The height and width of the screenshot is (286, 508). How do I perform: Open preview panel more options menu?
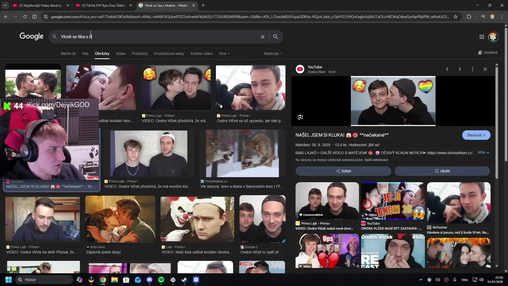coord(472,69)
